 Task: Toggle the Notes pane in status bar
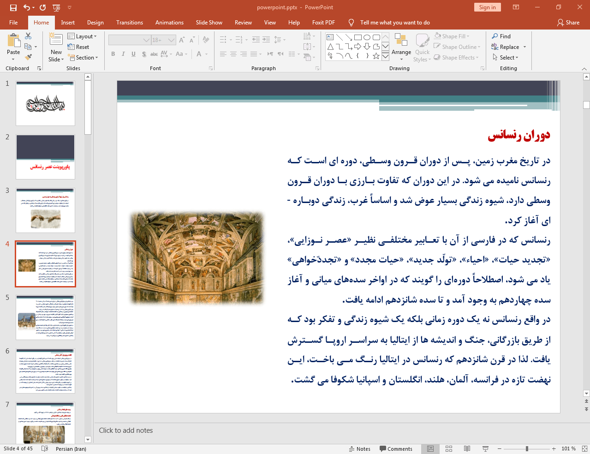360,449
